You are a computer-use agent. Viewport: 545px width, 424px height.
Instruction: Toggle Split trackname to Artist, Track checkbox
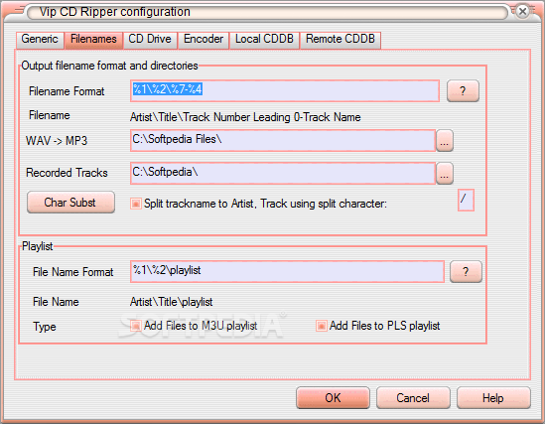pos(136,204)
